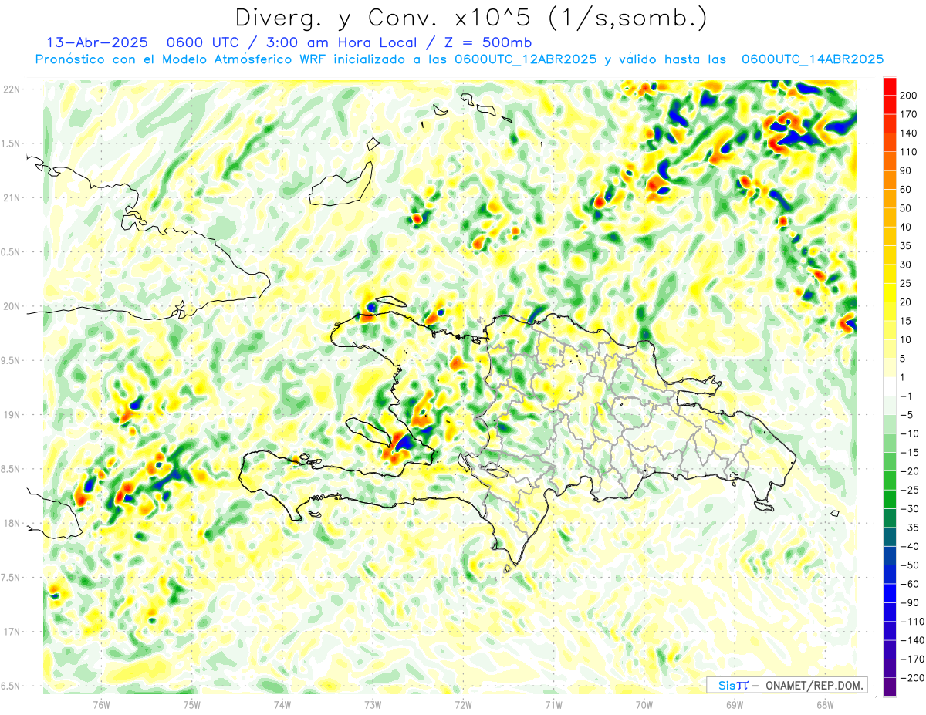This screenshot has height=715, width=926.
Task: Click the colorbar value '-60'
Action: tap(909, 584)
